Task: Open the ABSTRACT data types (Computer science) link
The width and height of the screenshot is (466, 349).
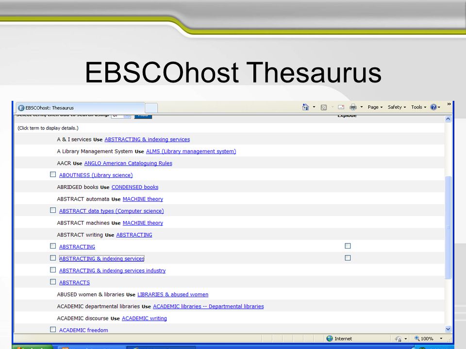Action: click(111, 211)
